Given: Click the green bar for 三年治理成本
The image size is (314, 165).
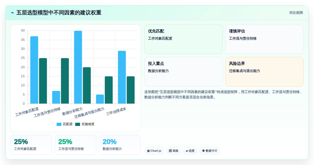Looking at the screenshot, I should point(131,90).
